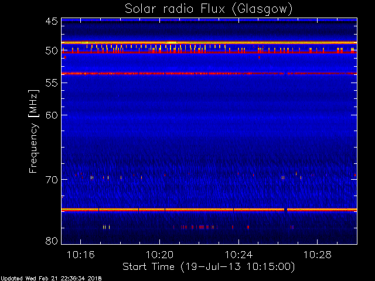The height and width of the screenshot is (281, 375).
Task: Click the '50' frequency tick label
Action: (x=52, y=51)
